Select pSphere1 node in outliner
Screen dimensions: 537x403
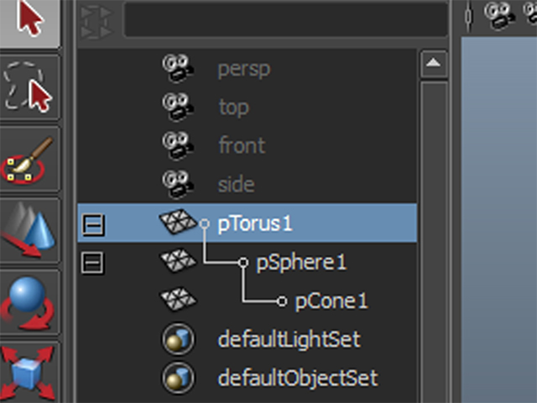[x=301, y=263]
